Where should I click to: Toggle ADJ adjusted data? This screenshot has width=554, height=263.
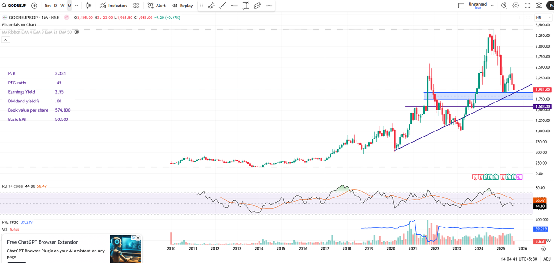coord(547,259)
